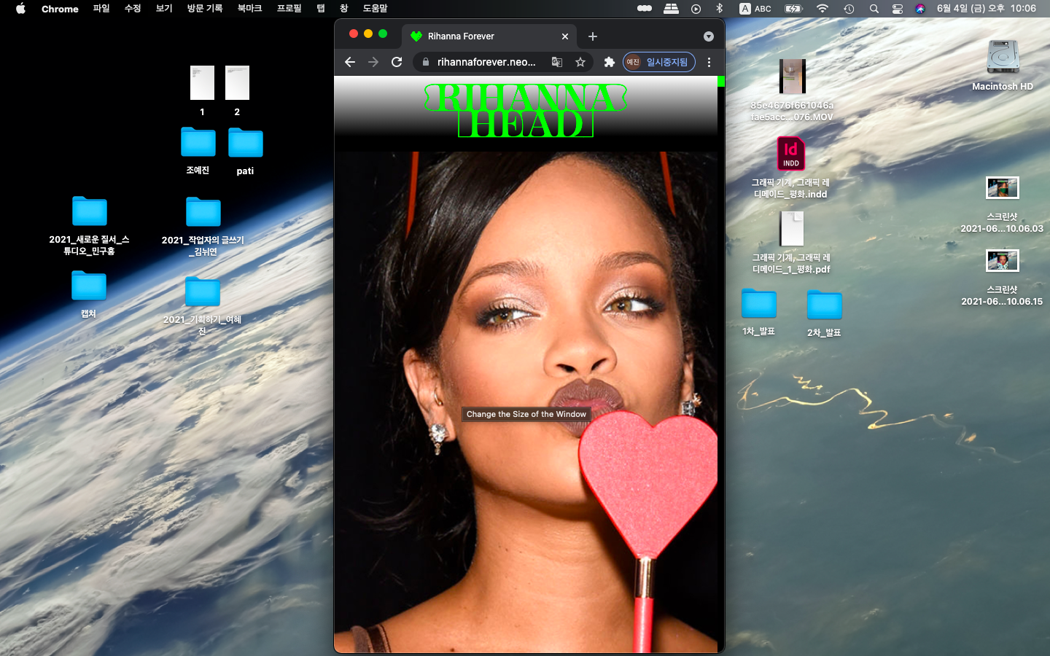The height and width of the screenshot is (656, 1050).
Task: Select the 2021_기획하기_여혜진 folder
Action: click(203, 292)
